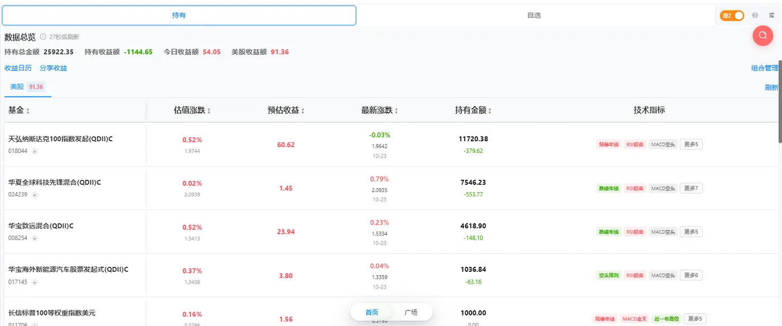Click the page's vertical scrollbar thumb
782x326 pixels.
[780, 100]
